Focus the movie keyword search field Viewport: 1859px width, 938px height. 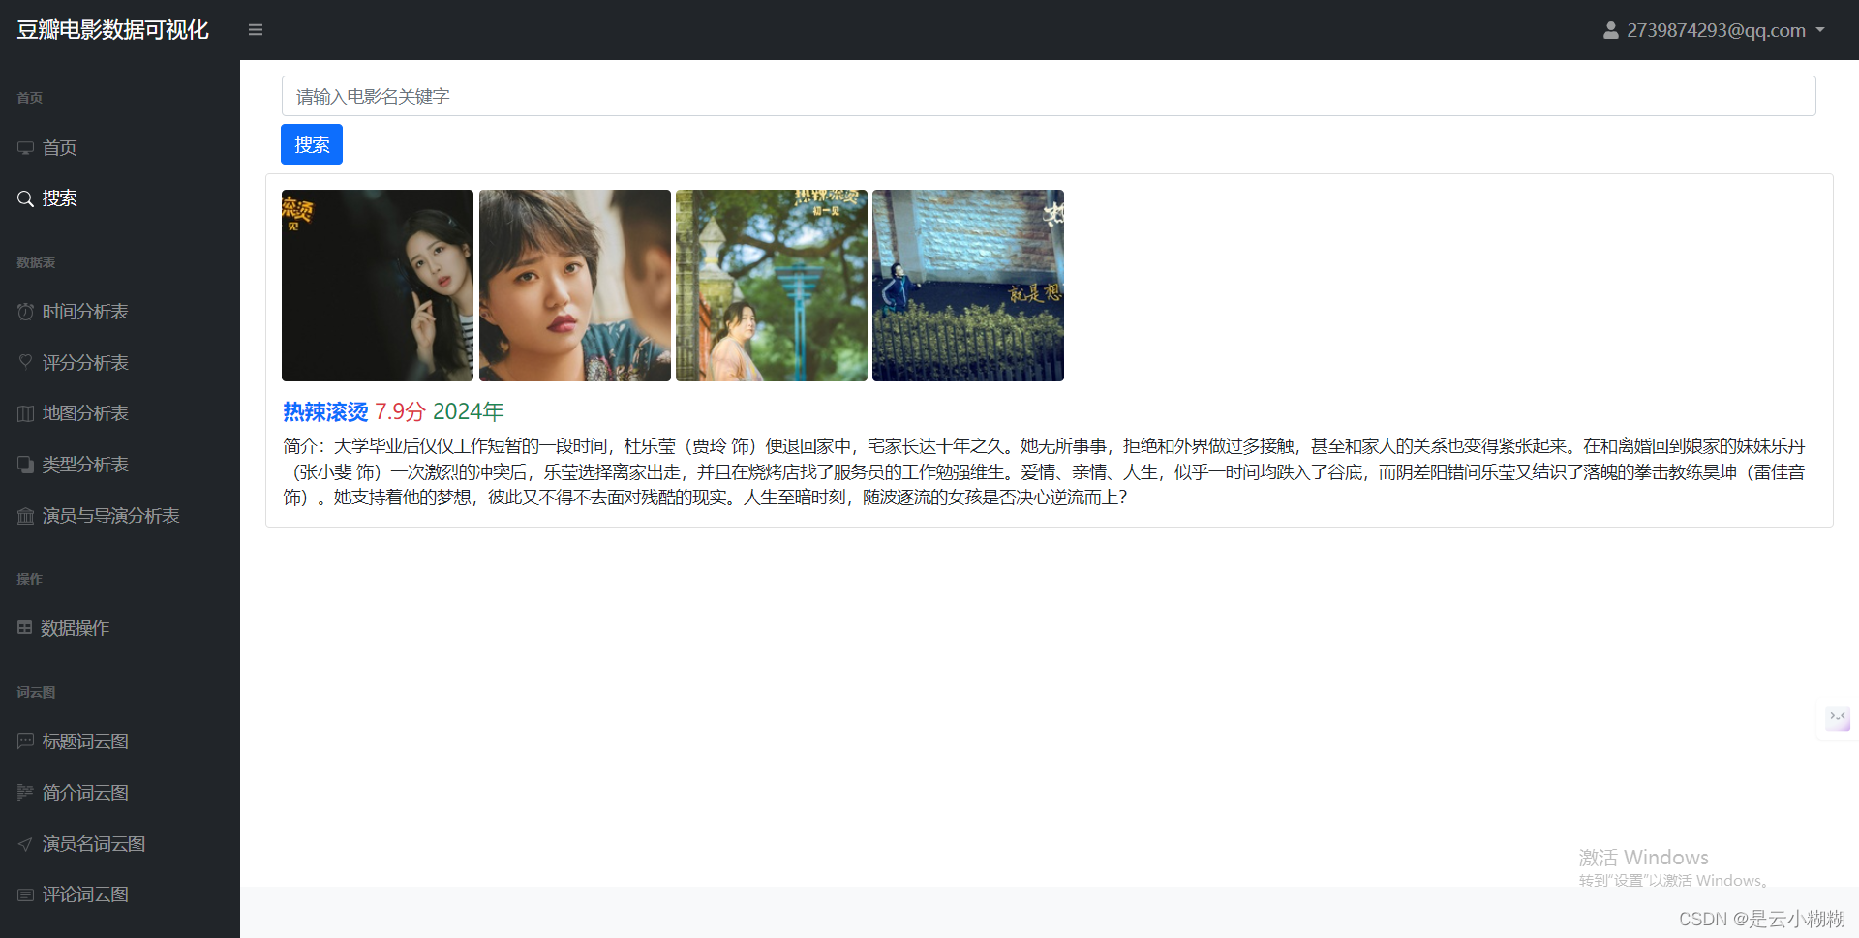(x=1049, y=96)
